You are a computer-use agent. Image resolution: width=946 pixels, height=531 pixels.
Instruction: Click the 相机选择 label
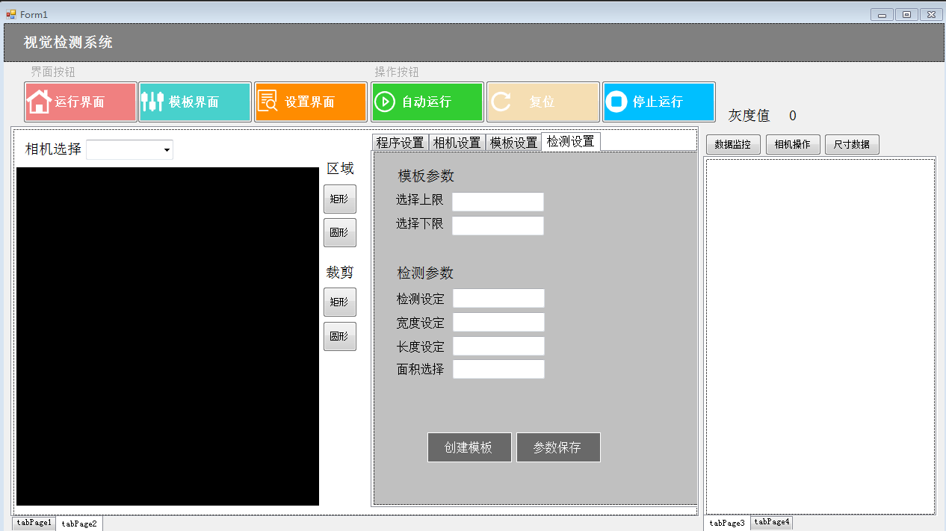[x=53, y=149]
